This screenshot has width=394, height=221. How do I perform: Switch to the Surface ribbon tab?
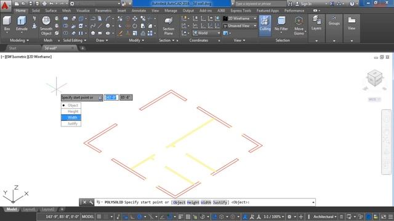pyautogui.click(x=50, y=10)
